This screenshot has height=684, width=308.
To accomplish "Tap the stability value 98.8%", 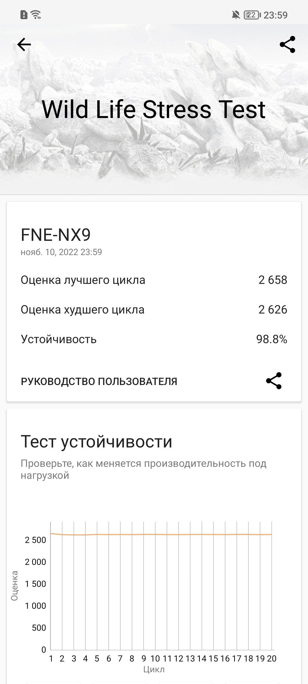I will pyautogui.click(x=271, y=339).
